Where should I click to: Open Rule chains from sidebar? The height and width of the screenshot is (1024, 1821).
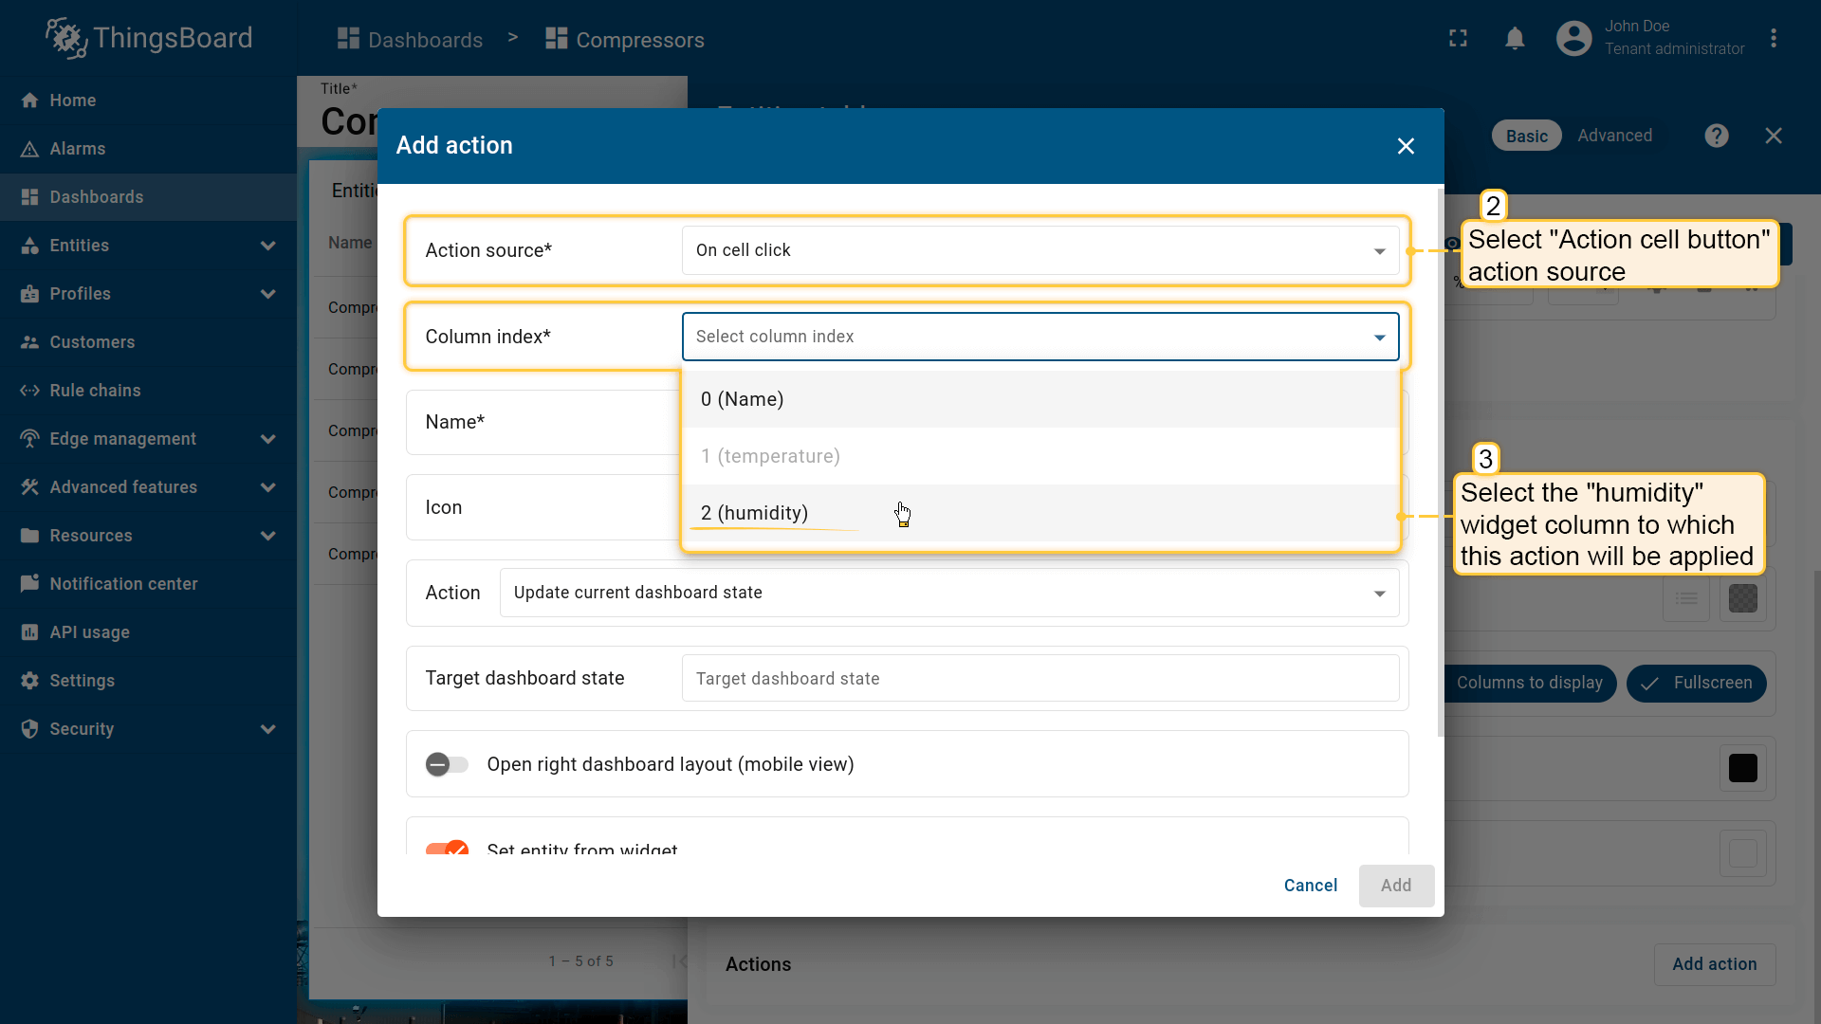tap(95, 391)
